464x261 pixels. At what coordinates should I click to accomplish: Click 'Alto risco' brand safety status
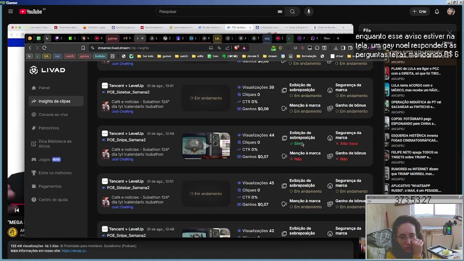[x=347, y=144]
